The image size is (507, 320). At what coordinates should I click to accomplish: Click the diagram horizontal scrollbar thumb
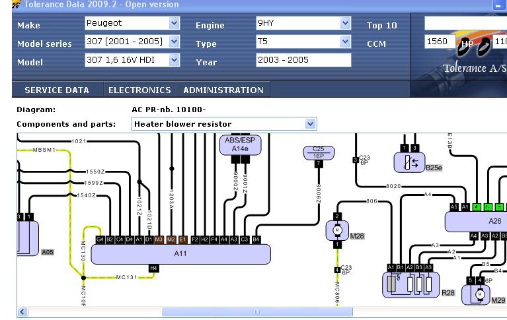(257, 312)
